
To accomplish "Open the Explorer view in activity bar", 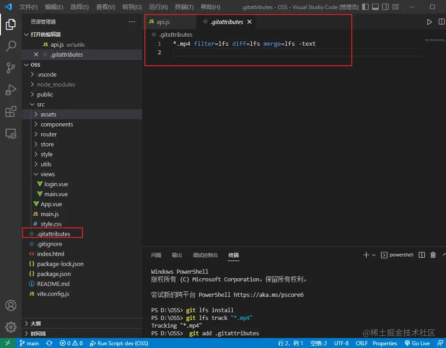I will pos(10,24).
